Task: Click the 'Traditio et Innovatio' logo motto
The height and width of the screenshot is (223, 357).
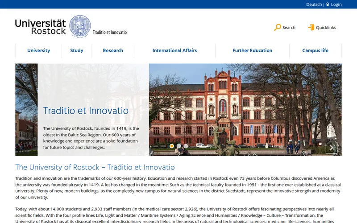Action: [110, 32]
